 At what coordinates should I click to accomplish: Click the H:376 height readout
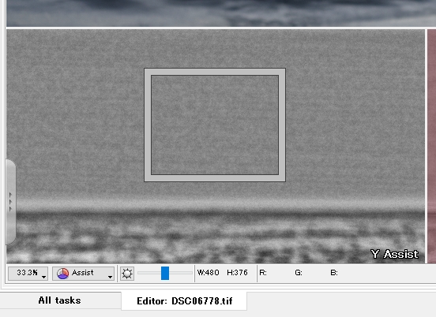pyautogui.click(x=237, y=273)
